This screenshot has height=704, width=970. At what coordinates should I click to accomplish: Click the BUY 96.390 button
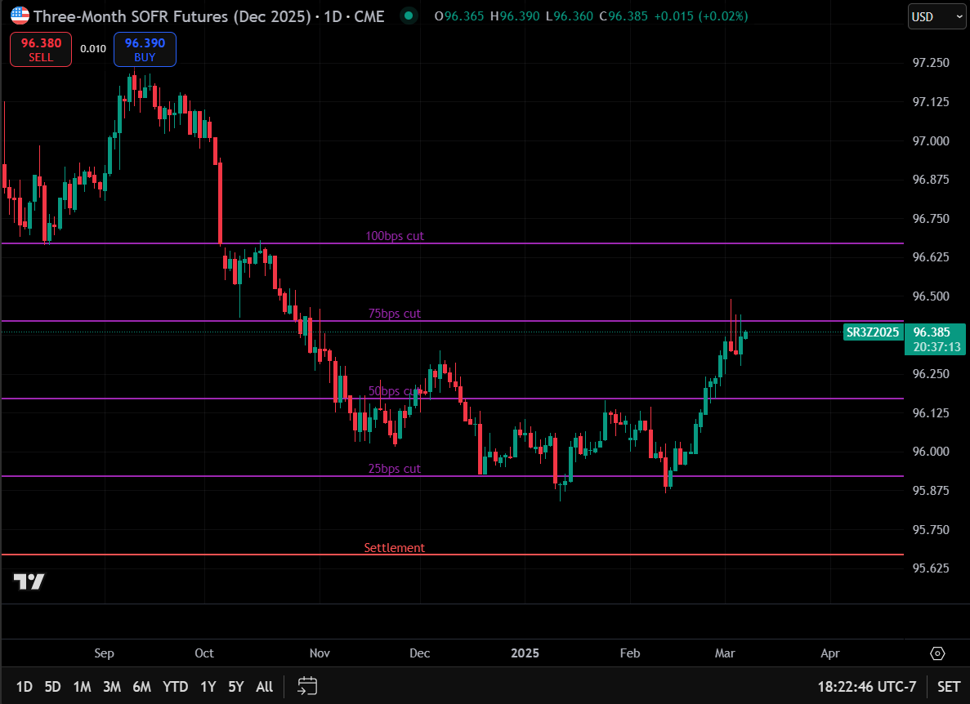point(145,50)
